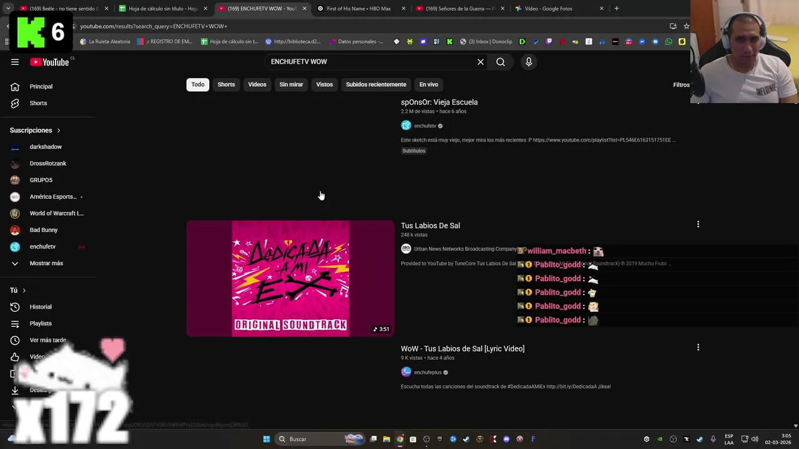Expand the Tú section header
799x449 pixels.
click(x=17, y=290)
